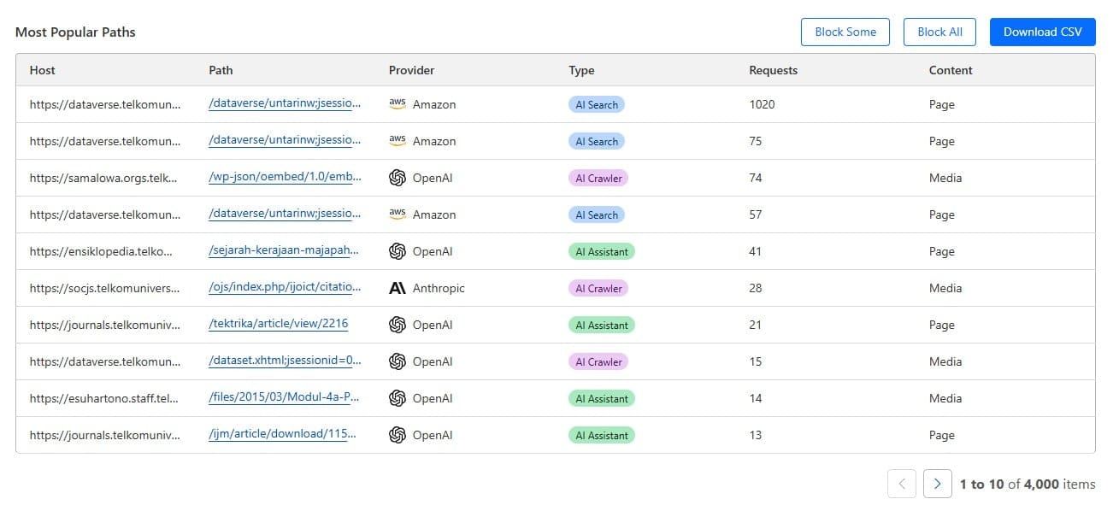Click the Block All button
The width and height of the screenshot is (1119, 505).
(x=939, y=32)
